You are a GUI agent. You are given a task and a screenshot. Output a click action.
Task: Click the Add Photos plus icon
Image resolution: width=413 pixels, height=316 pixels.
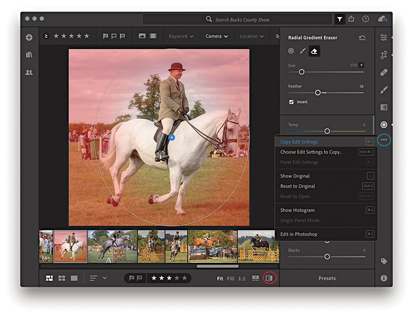coord(29,37)
